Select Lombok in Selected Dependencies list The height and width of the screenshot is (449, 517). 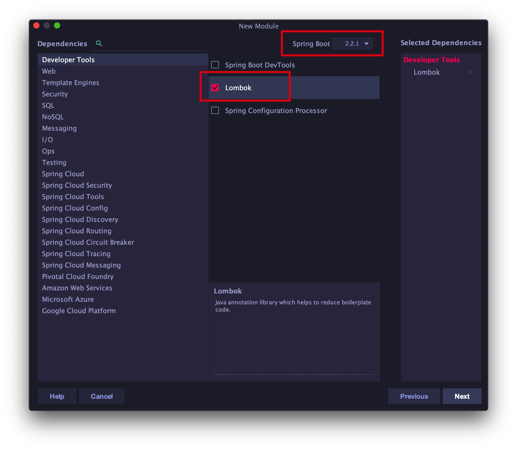[x=426, y=72]
